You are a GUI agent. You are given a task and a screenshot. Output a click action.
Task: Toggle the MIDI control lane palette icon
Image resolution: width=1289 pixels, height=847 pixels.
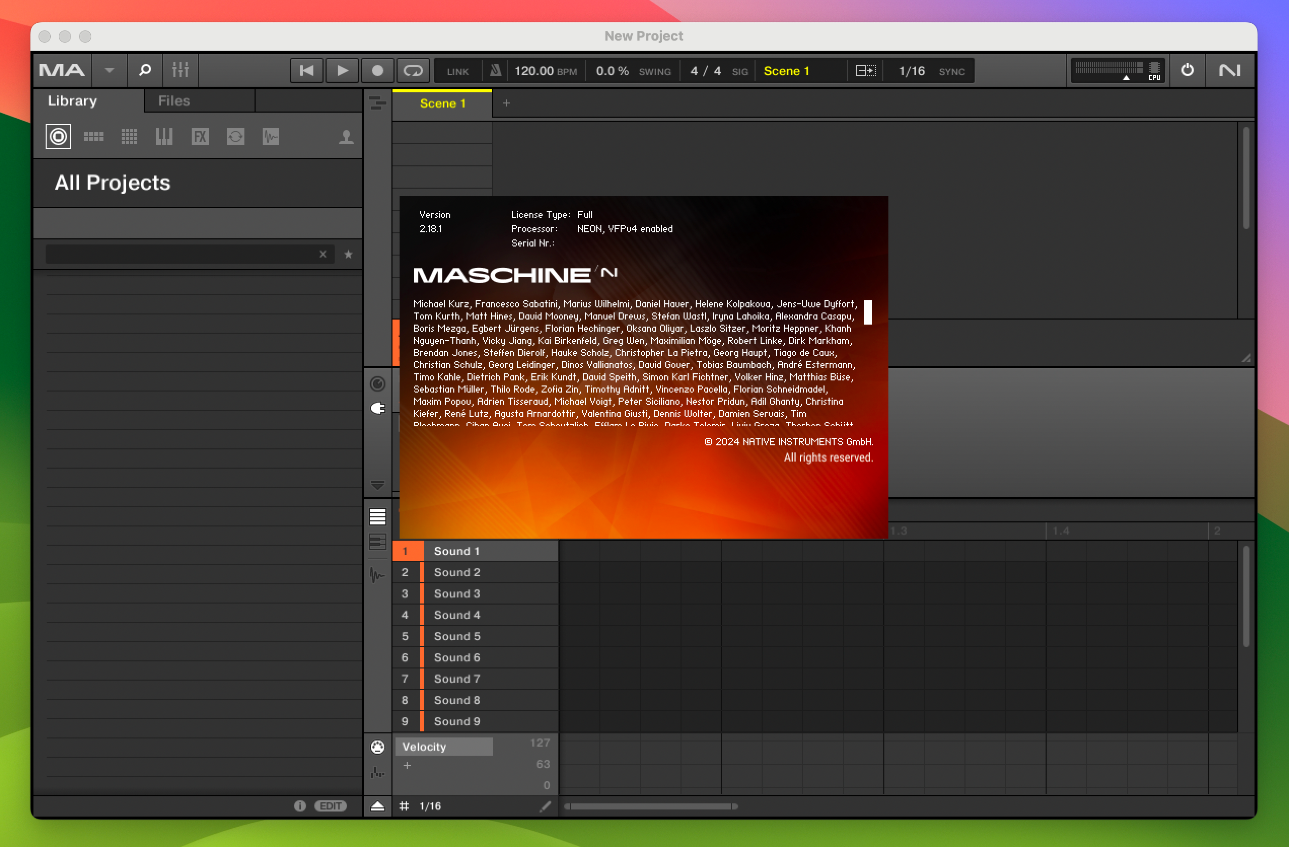(377, 747)
